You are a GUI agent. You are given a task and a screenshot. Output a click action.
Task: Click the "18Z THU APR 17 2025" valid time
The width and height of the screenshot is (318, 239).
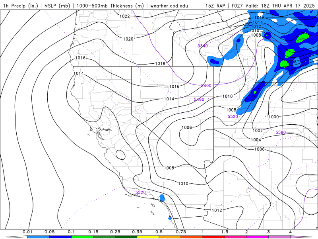point(288,6)
